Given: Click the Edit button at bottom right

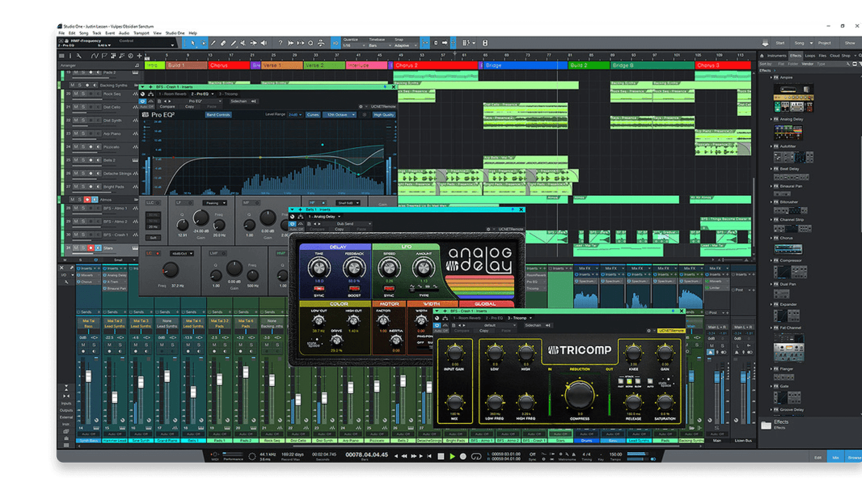Looking at the screenshot, I should tap(818, 457).
